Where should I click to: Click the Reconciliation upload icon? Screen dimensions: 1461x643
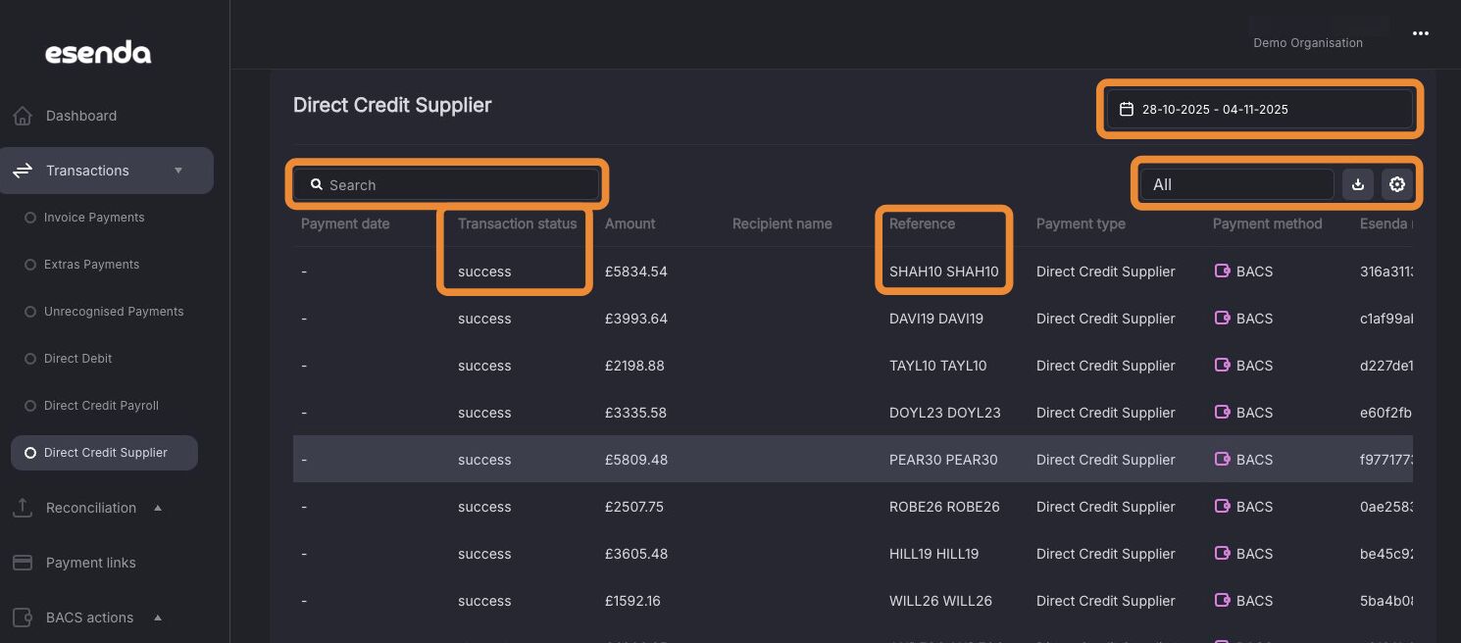[23, 508]
